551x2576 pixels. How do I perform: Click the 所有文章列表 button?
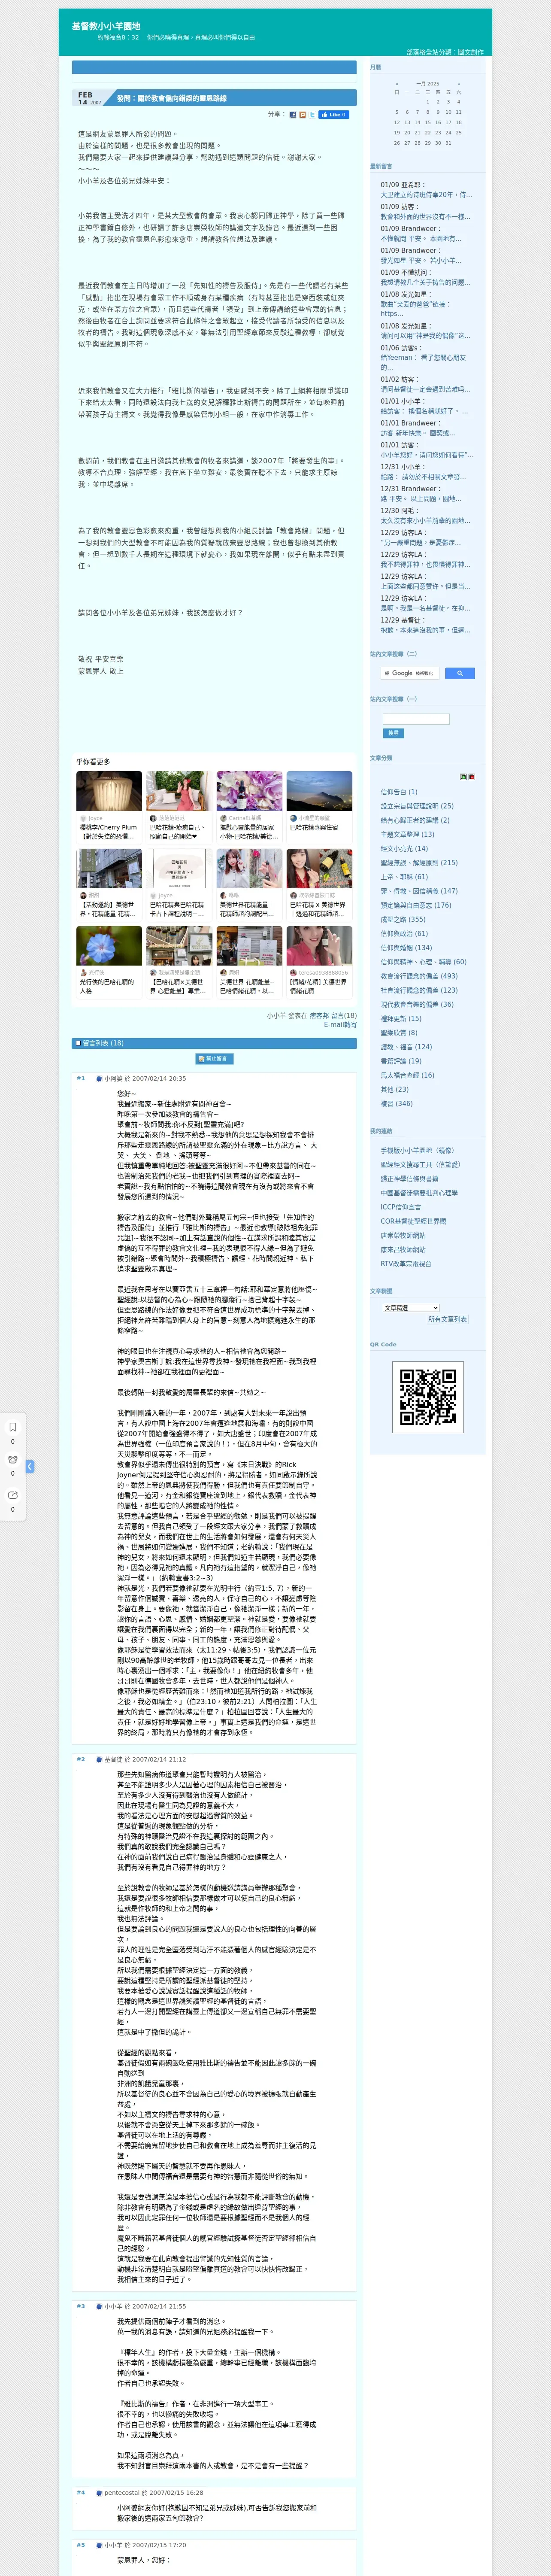pyautogui.click(x=447, y=1319)
